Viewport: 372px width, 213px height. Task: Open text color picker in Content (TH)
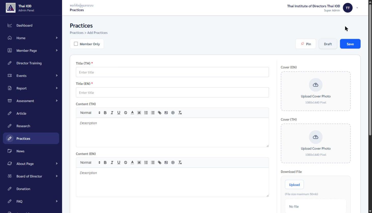(132, 113)
